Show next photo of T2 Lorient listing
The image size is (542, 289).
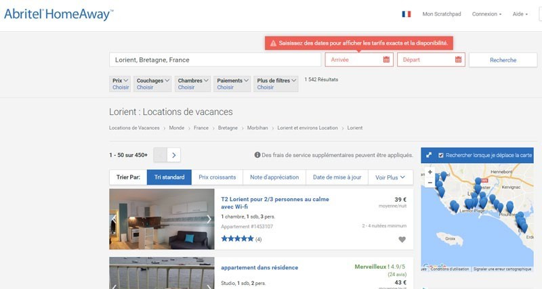(209, 219)
